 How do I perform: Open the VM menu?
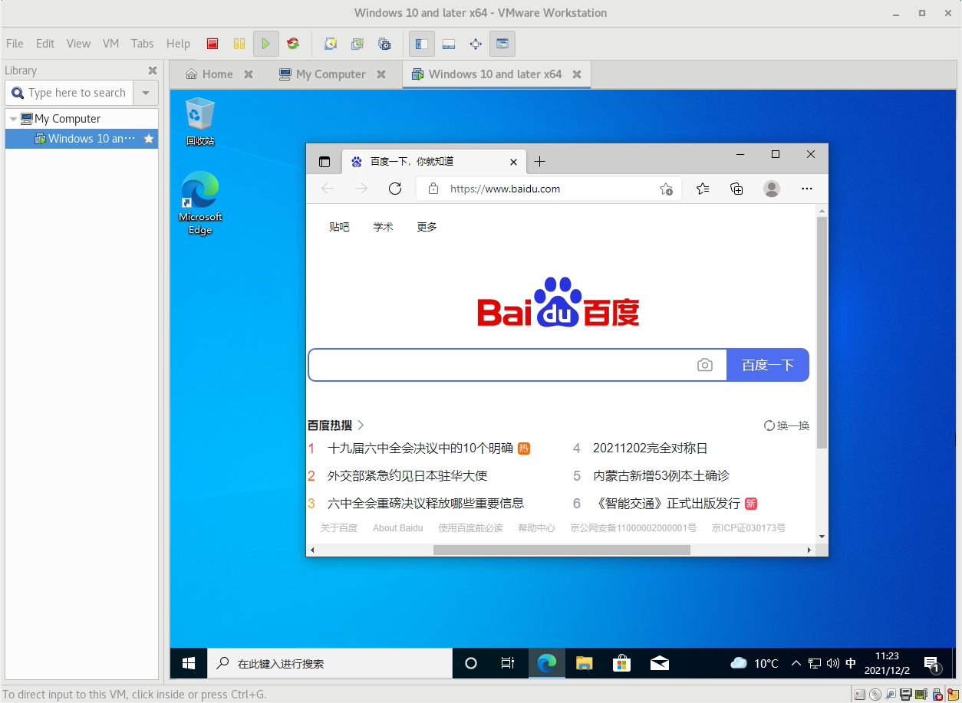tap(110, 44)
